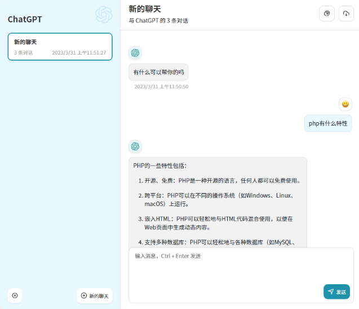Open the settings icon in sidebar footer
This screenshot has height=309, width=359.
pos(15,295)
